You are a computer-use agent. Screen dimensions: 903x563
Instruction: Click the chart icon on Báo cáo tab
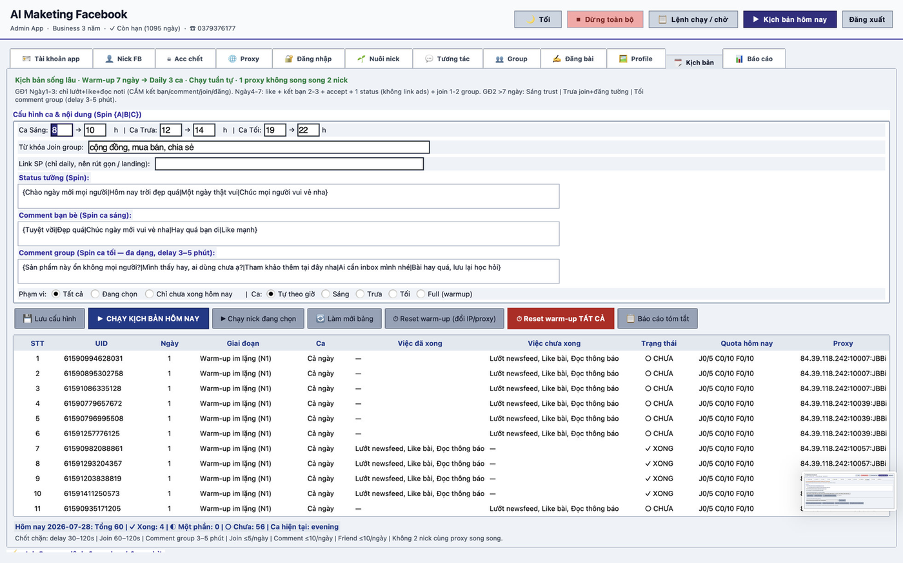[739, 59]
